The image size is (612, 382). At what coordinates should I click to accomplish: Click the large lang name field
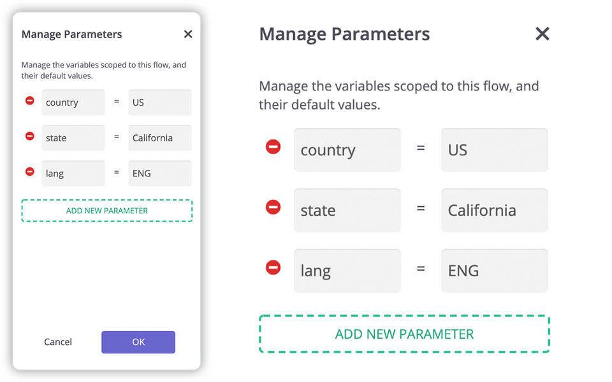coord(347,271)
